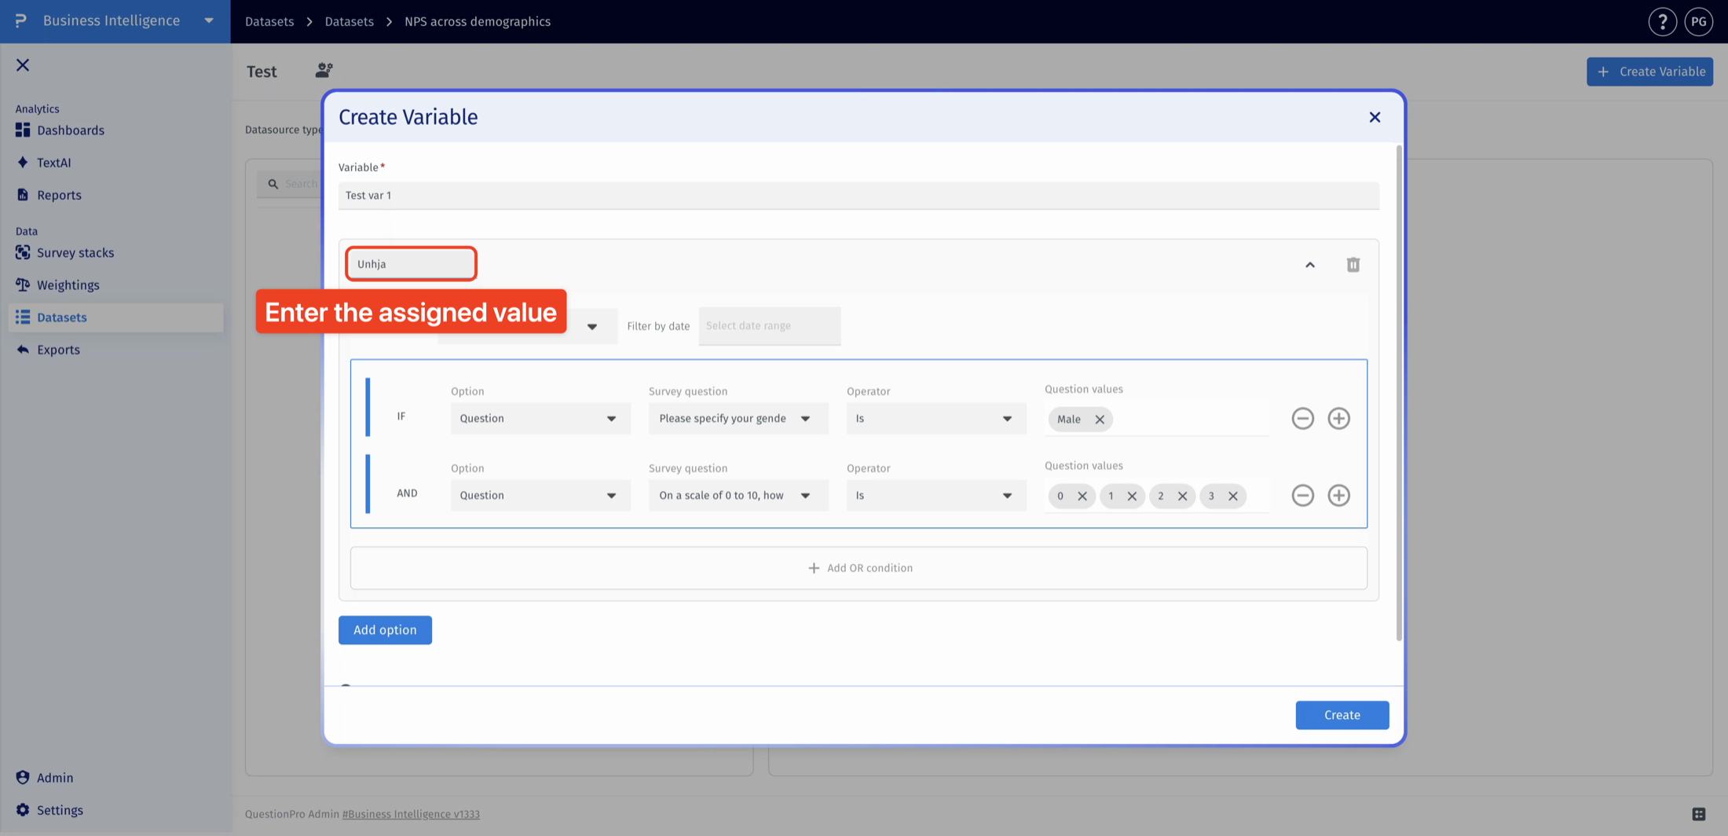Click the Add option button

385,630
